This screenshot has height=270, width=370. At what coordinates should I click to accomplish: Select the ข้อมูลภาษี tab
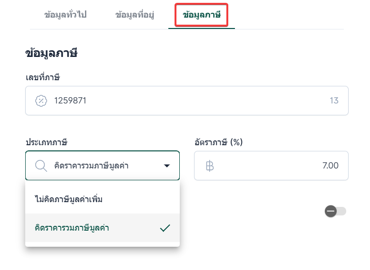click(202, 15)
